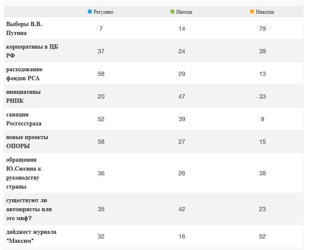This screenshot has width=309, height=250.
Task: Select the дайджест журнала Максим row label
Action: click(31, 236)
